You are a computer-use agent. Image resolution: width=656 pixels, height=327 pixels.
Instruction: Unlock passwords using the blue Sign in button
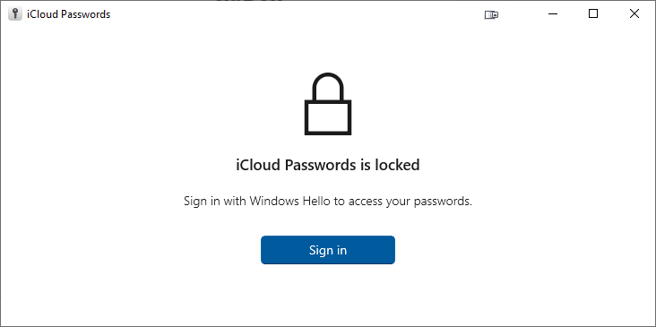328,250
